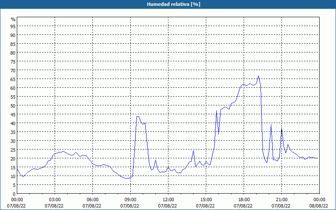Select the 21:00 time label on the time axis
The height and width of the screenshot is (210, 336).
(281, 200)
